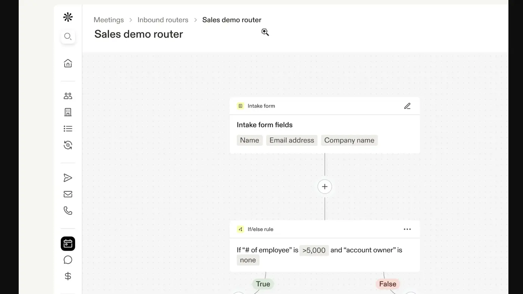
Task: Open the paper-plane Sequences icon
Action: coord(68,178)
